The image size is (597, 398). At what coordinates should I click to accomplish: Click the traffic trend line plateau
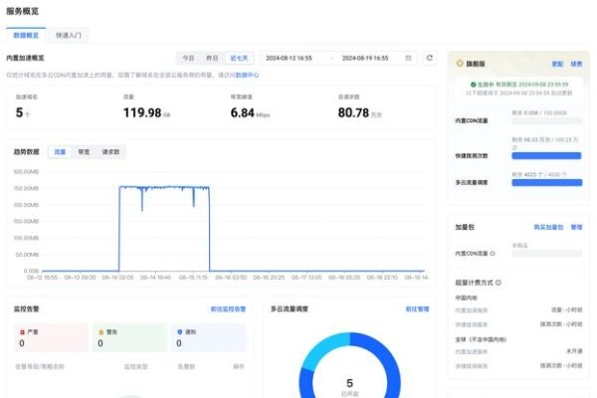click(164, 187)
